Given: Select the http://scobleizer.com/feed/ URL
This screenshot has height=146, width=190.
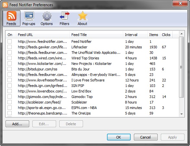Looking at the screenshot, I should [40, 102].
